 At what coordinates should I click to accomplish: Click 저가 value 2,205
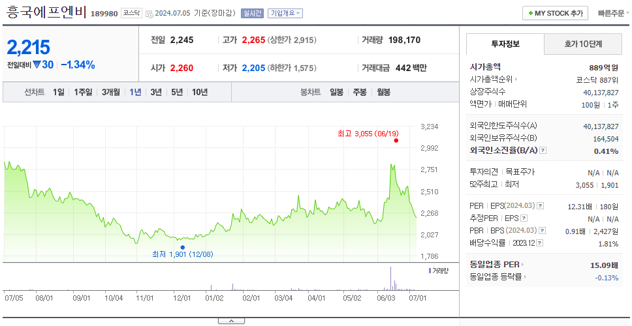(253, 68)
